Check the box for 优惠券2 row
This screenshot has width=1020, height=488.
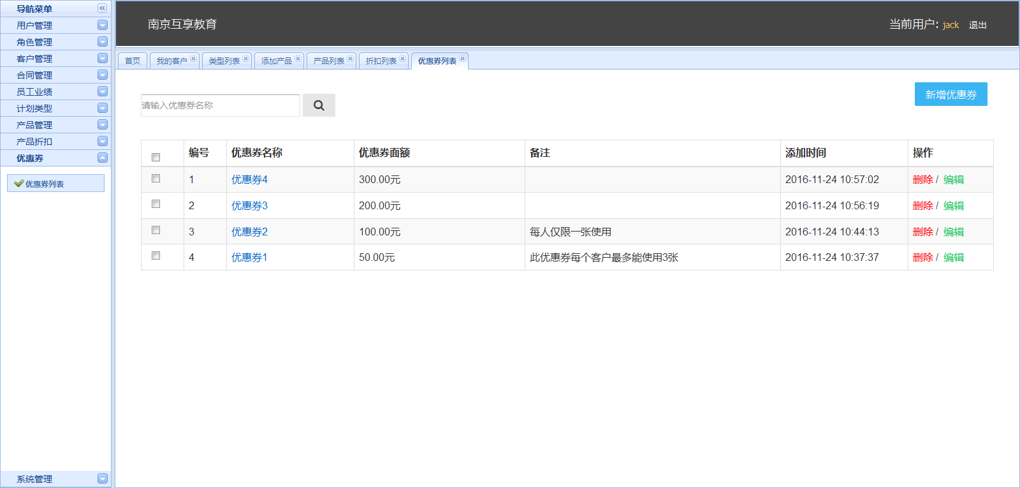click(x=156, y=230)
